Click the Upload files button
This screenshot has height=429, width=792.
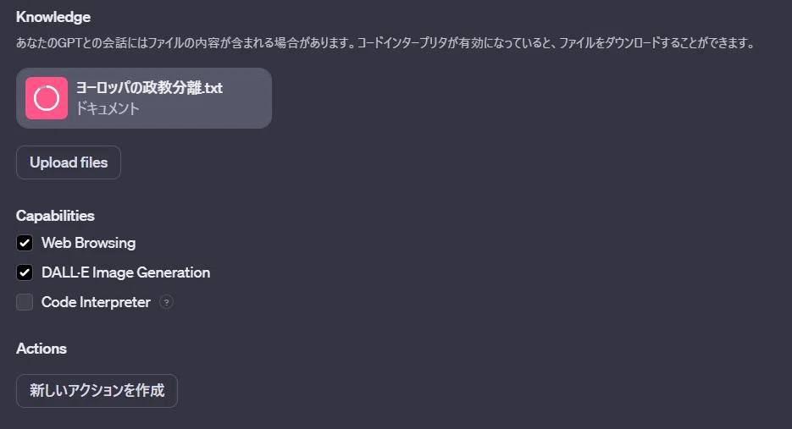tap(69, 162)
